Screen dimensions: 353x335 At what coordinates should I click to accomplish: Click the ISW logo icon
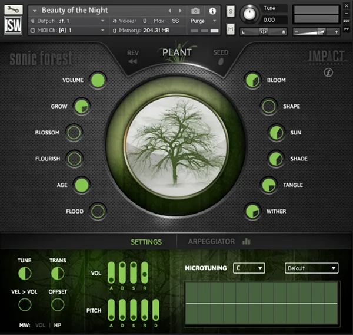tap(13, 25)
